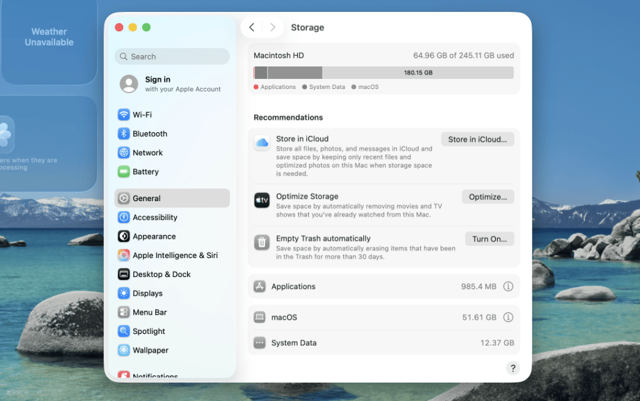Click the gray used segment of storage bar

click(x=295, y=73)
